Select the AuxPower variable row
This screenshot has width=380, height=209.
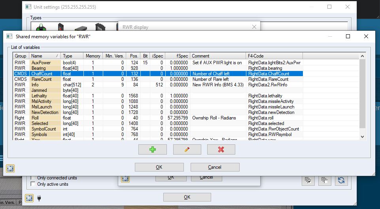(158, 63)
